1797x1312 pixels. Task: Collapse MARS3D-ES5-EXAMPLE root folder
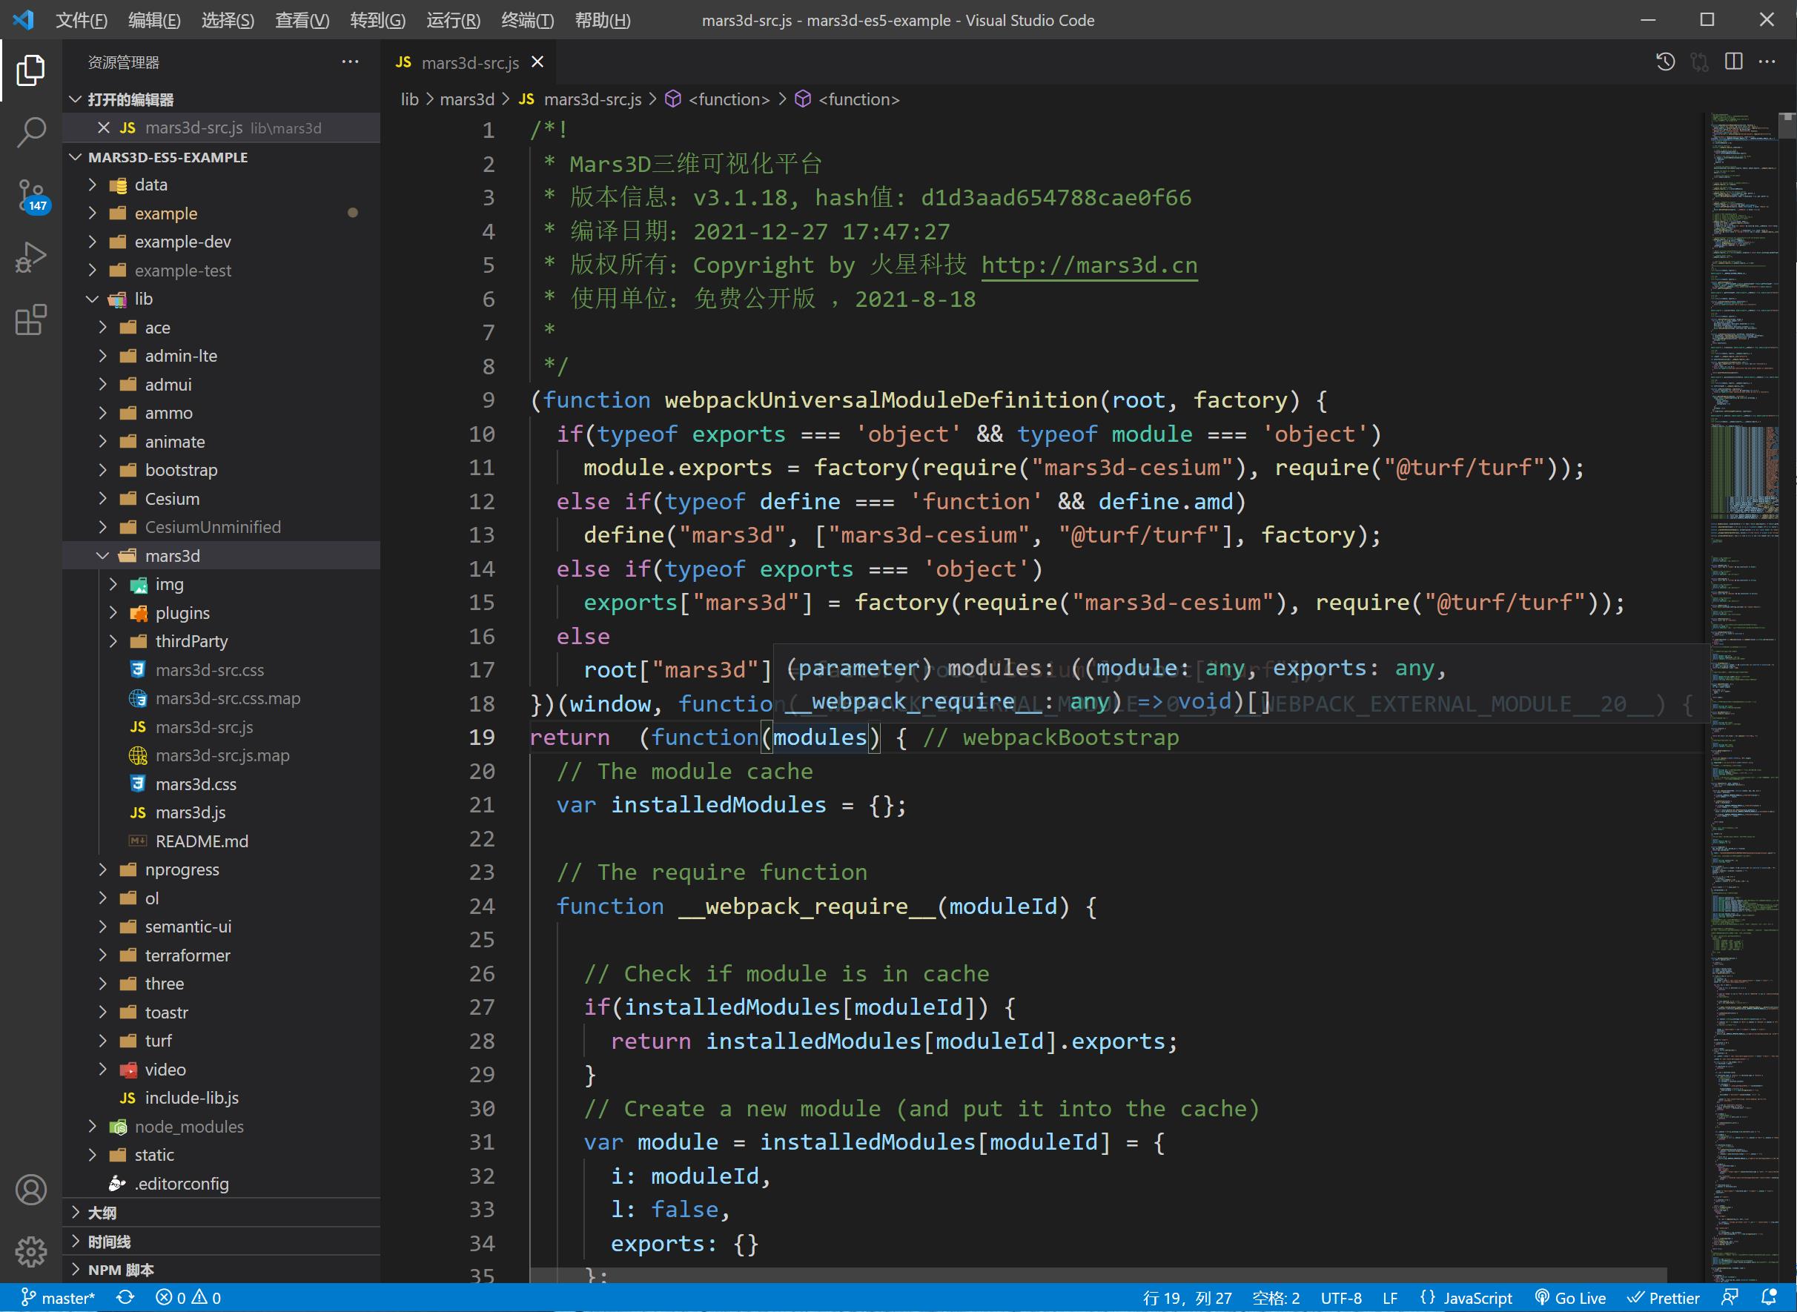221,156
